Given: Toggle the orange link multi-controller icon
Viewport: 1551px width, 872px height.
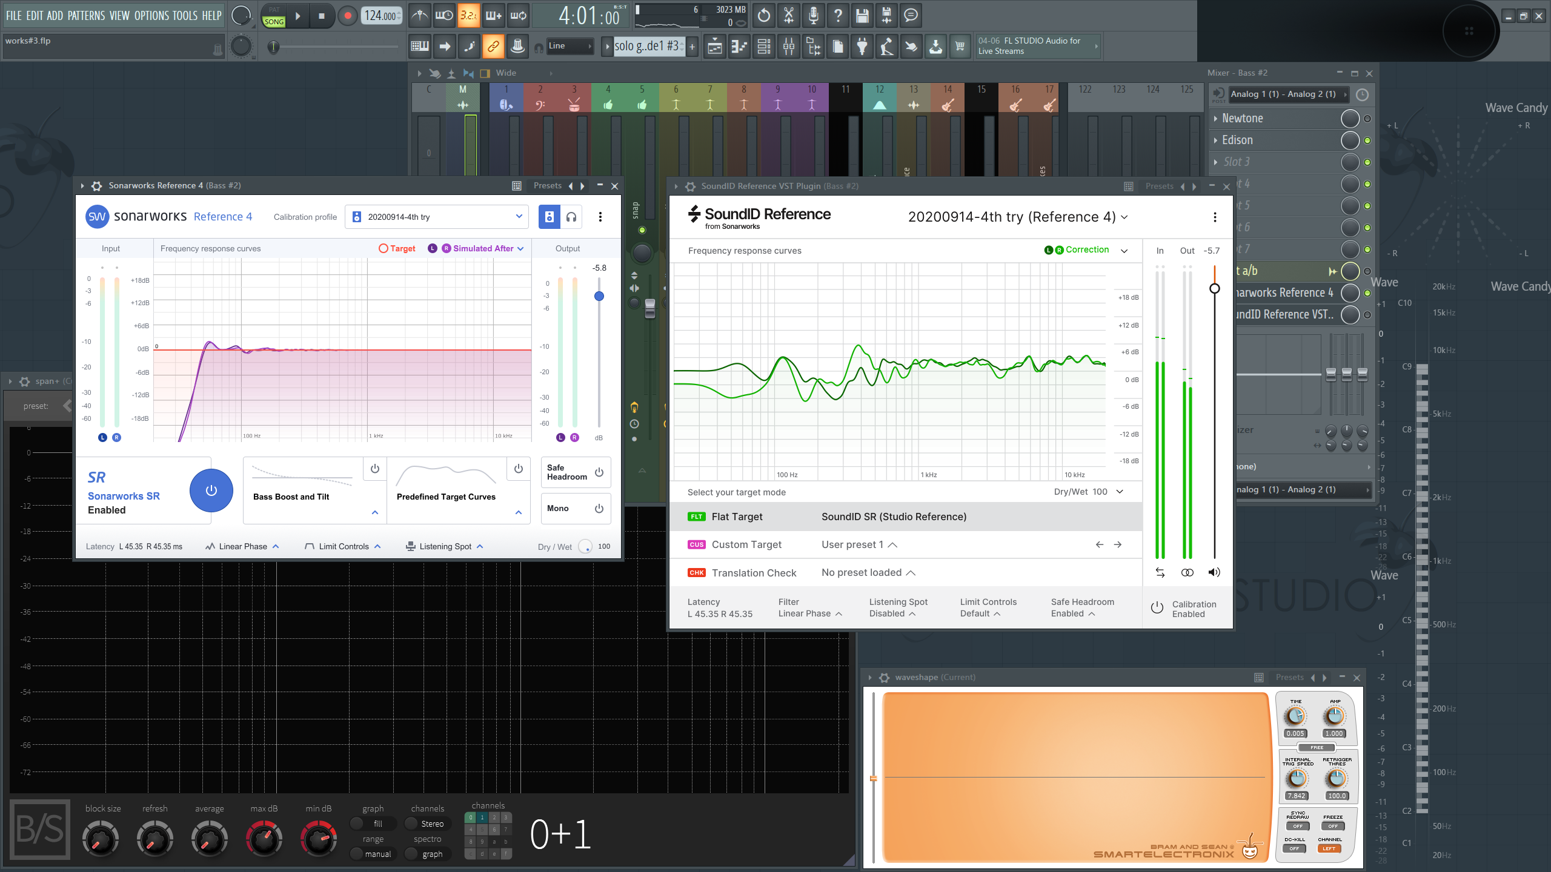Looking at the screenshot, I should [x=493, y=46].
